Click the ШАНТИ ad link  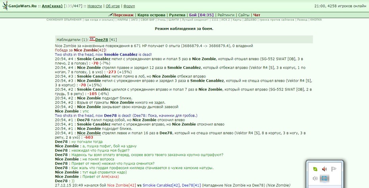pyautogui.click(x=174, y=20)
